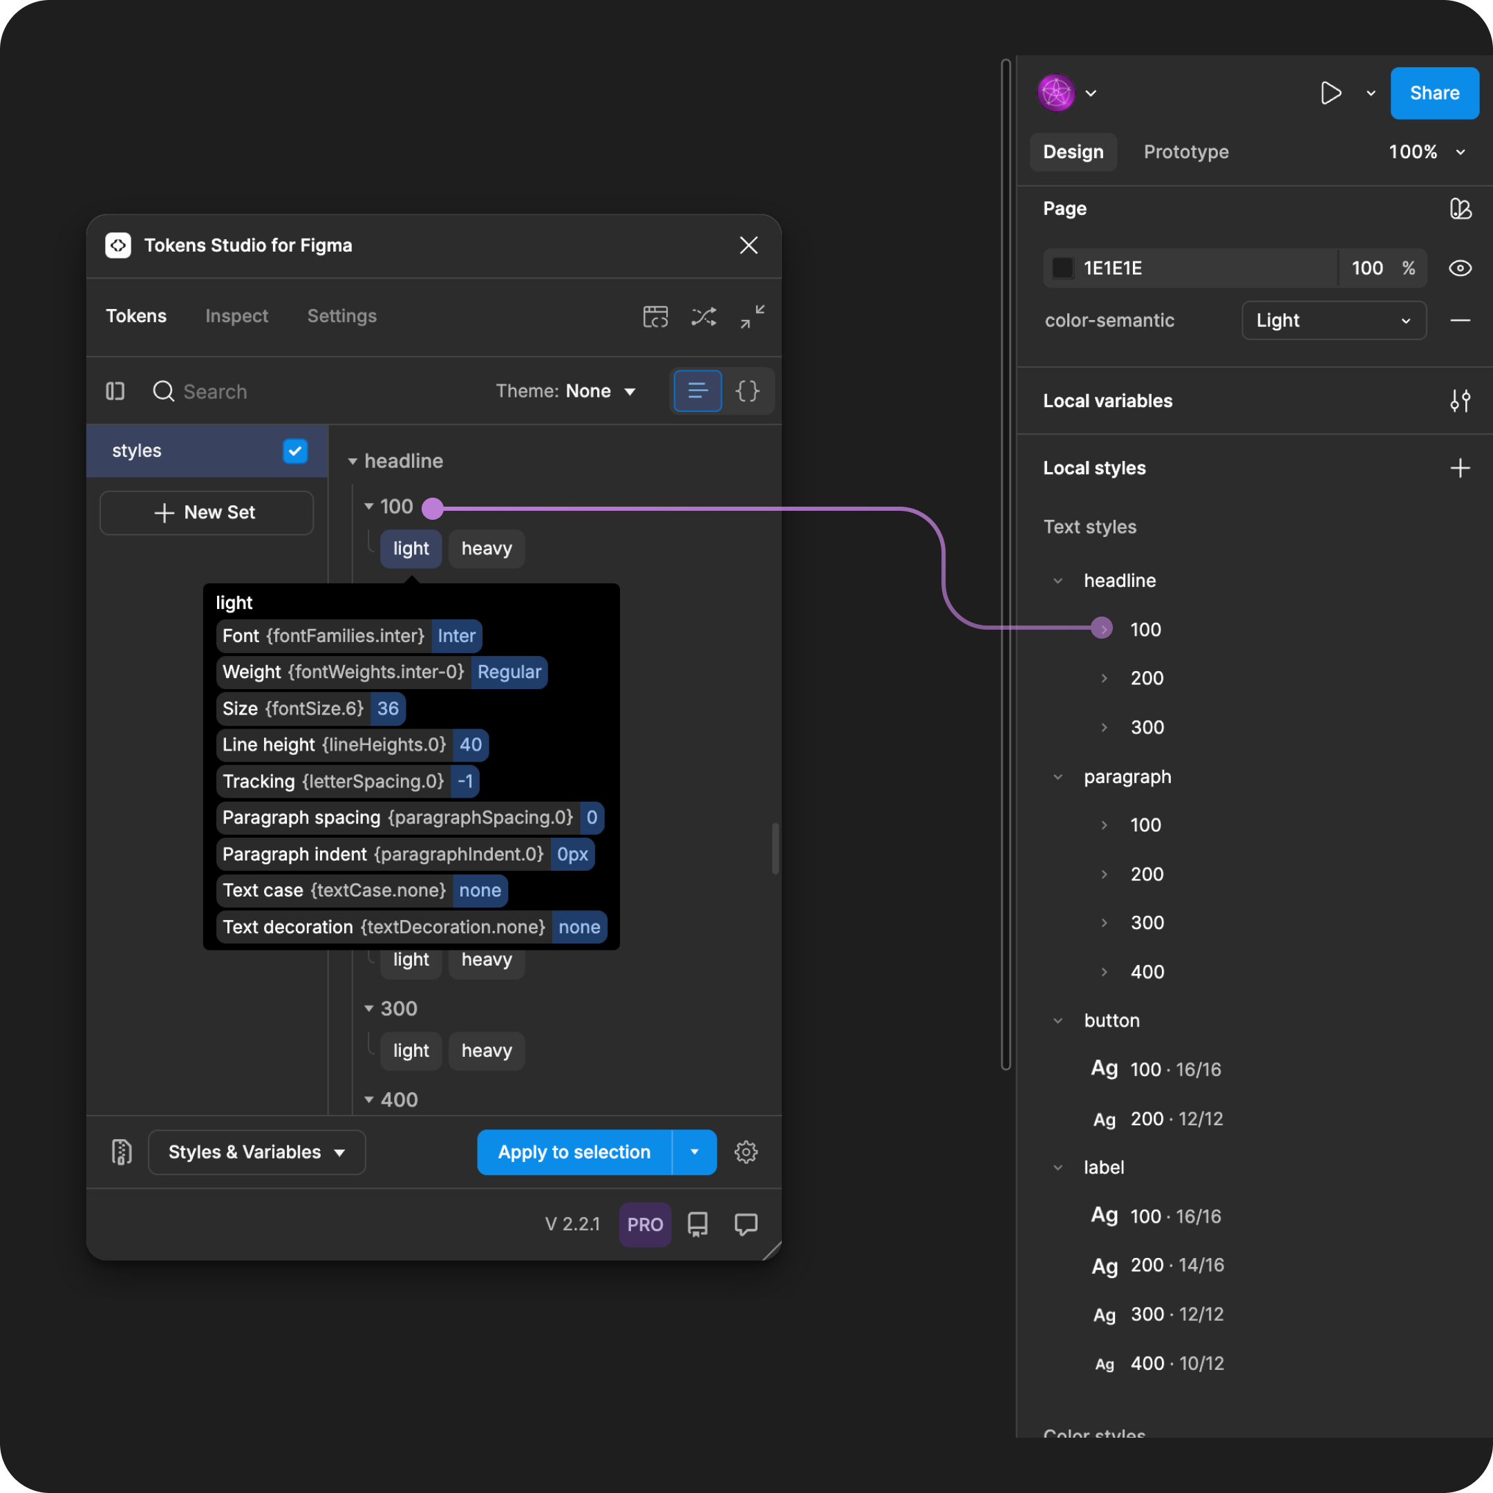Remove the color-semantic mode with minus
The image size is (1493, 1493).
[1460, 320]
